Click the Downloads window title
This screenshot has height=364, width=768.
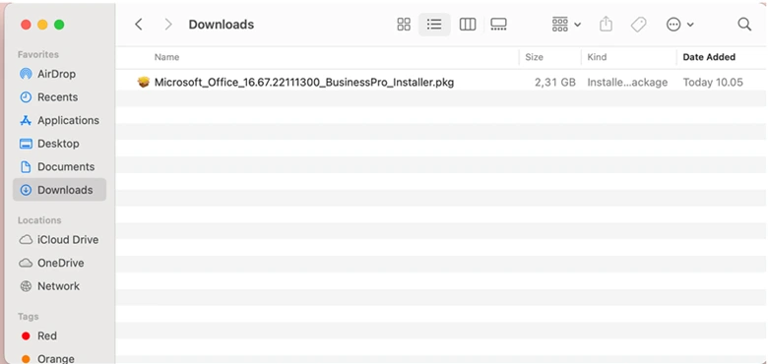pos(222,25)
